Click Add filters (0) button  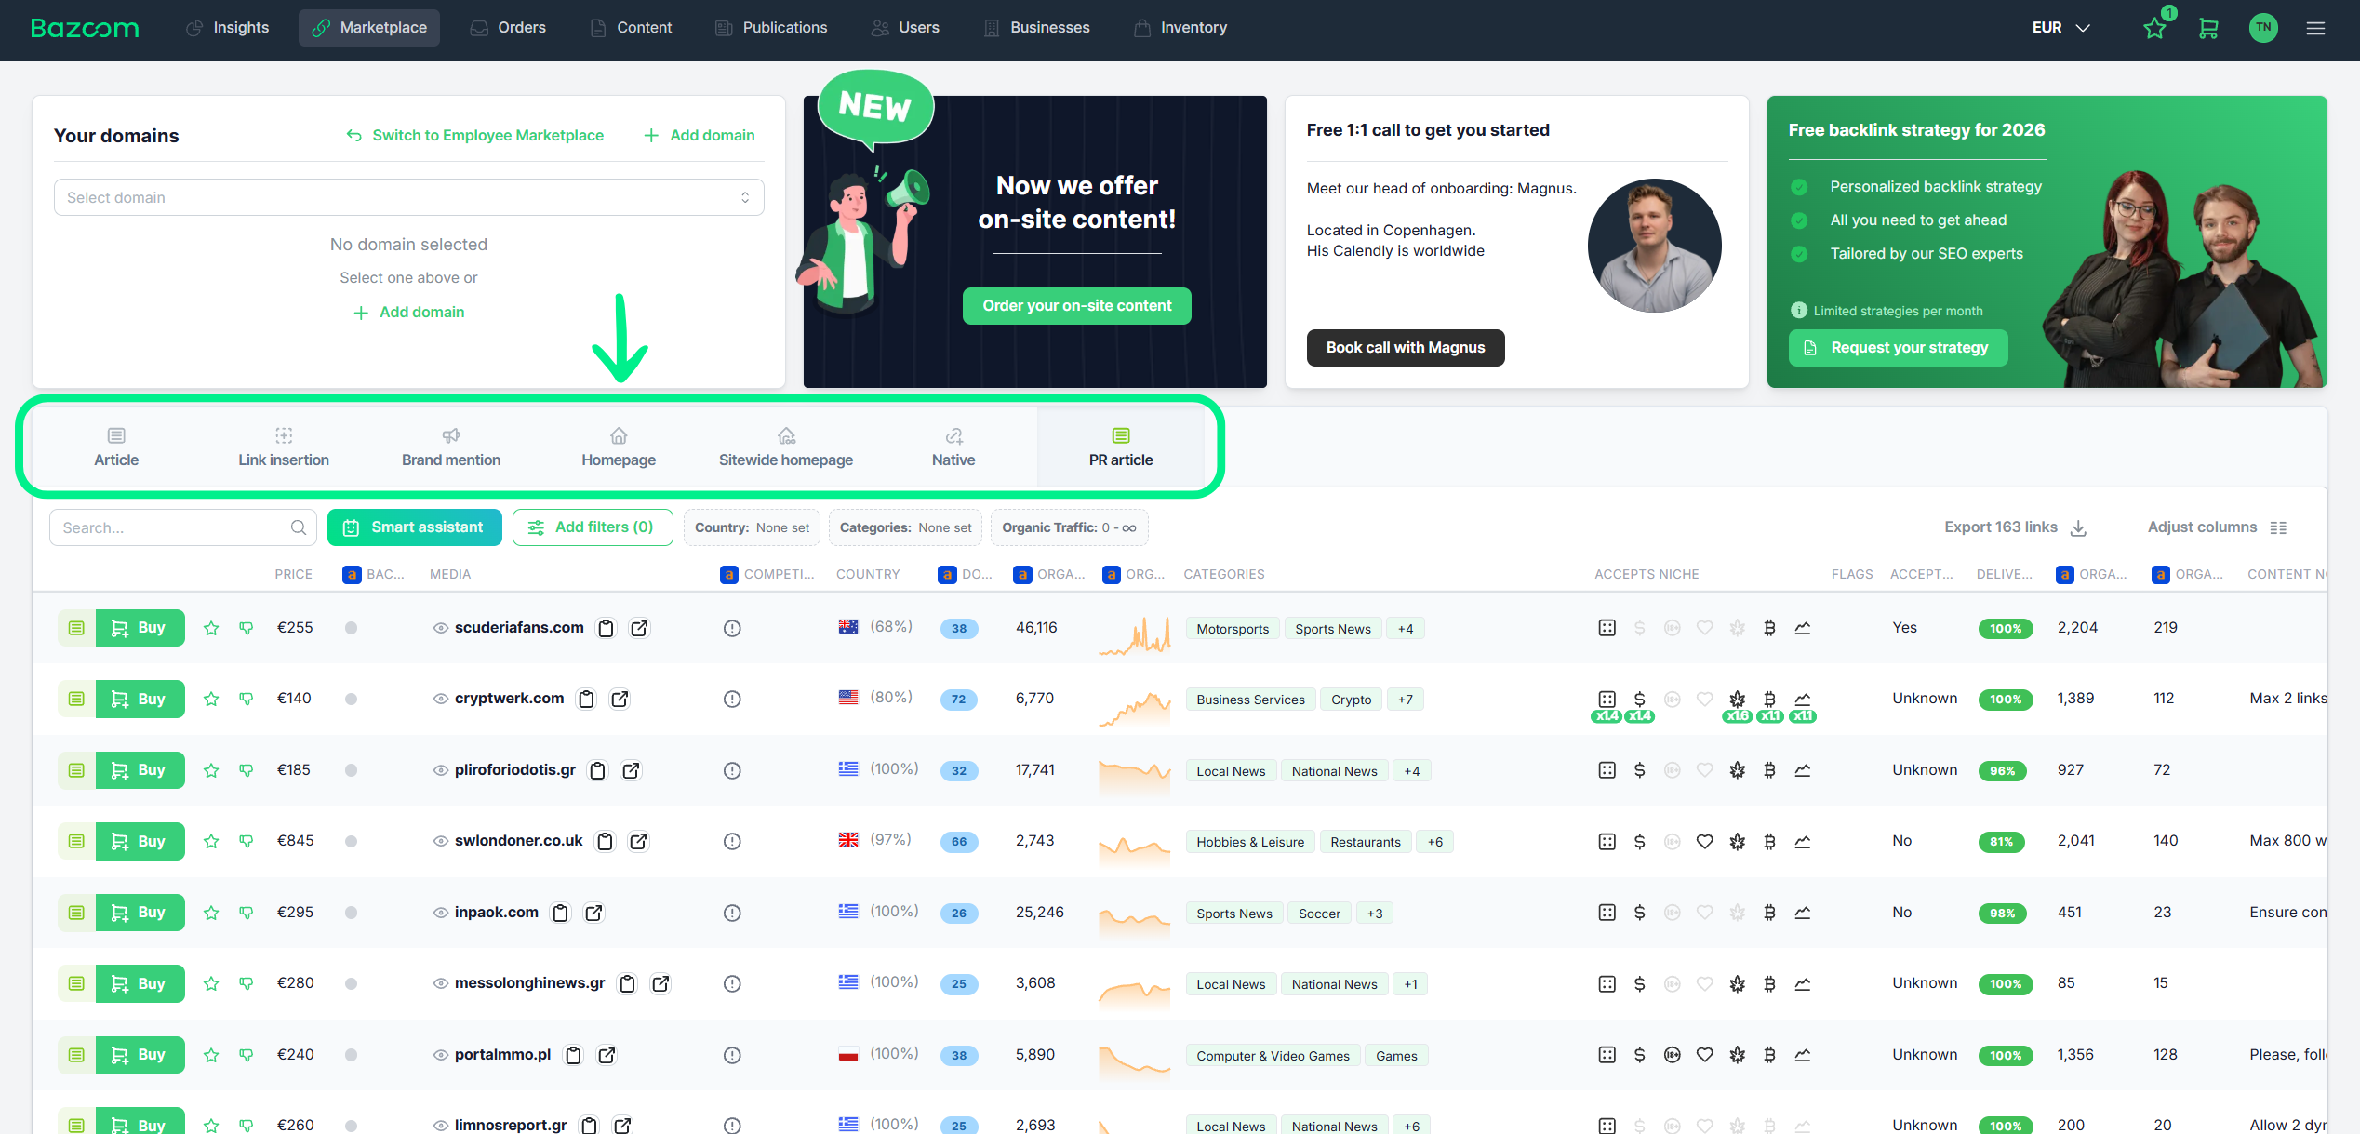click(x=593, y=527)
